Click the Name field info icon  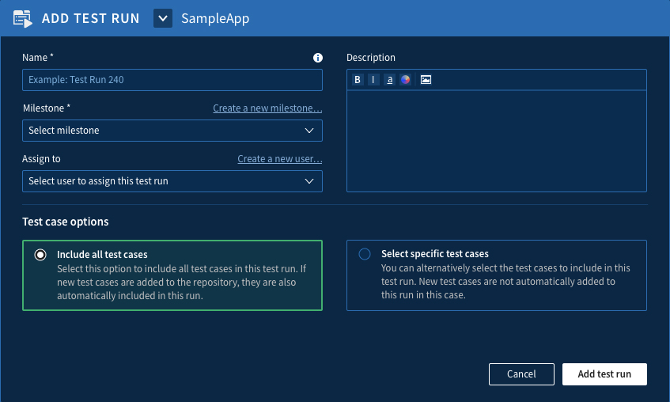[318, 58]
